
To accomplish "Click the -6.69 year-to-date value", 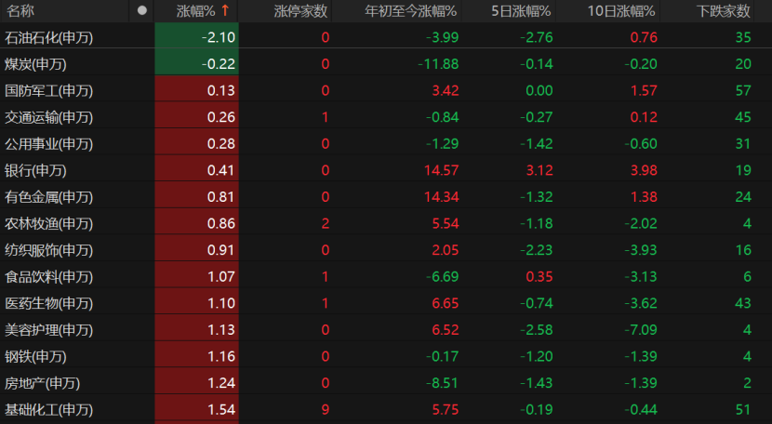I will click(442, 277).
